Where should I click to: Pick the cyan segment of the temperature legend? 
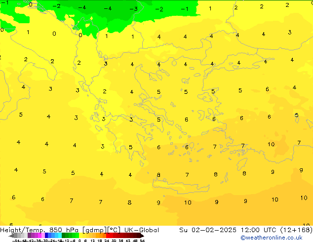click(60, 236)
